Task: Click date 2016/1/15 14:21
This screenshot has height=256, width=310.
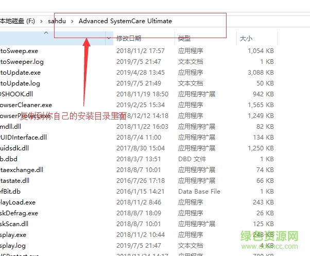Action: (x=141, y=192)
